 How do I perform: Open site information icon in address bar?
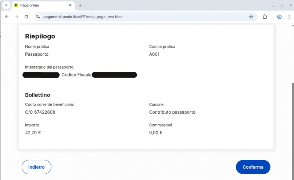[x=37, y=17]
